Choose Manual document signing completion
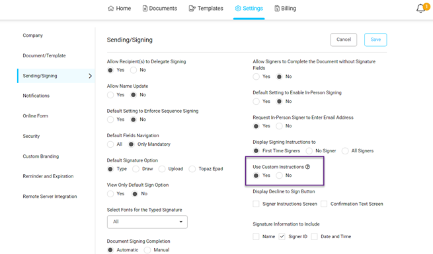Image resolution: width=433 pixels, height=254 pixels. pyautogui.click(x=147, y=250)
